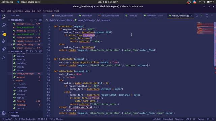Viewport: 216px width, 121px height.
Task: Open the Manage gear in activity bar
Action: click(4, 113)
